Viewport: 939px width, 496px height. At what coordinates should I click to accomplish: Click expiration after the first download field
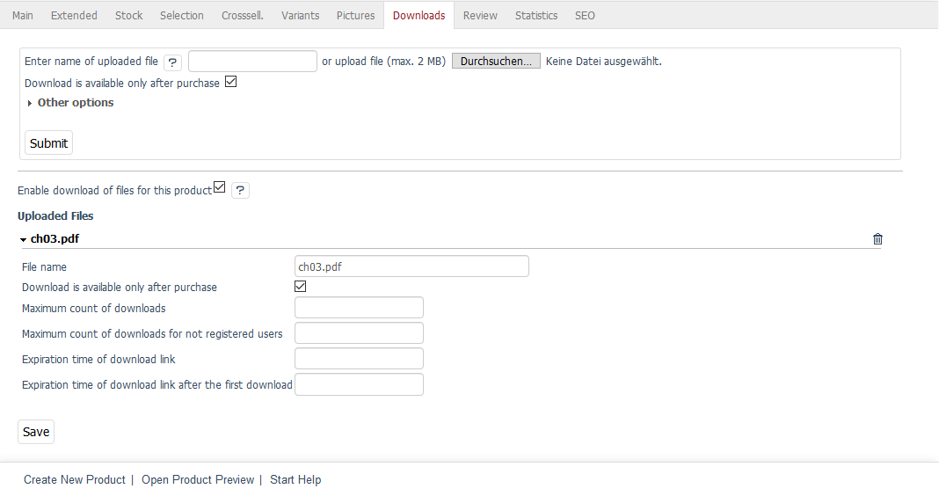tap(359, 384)
